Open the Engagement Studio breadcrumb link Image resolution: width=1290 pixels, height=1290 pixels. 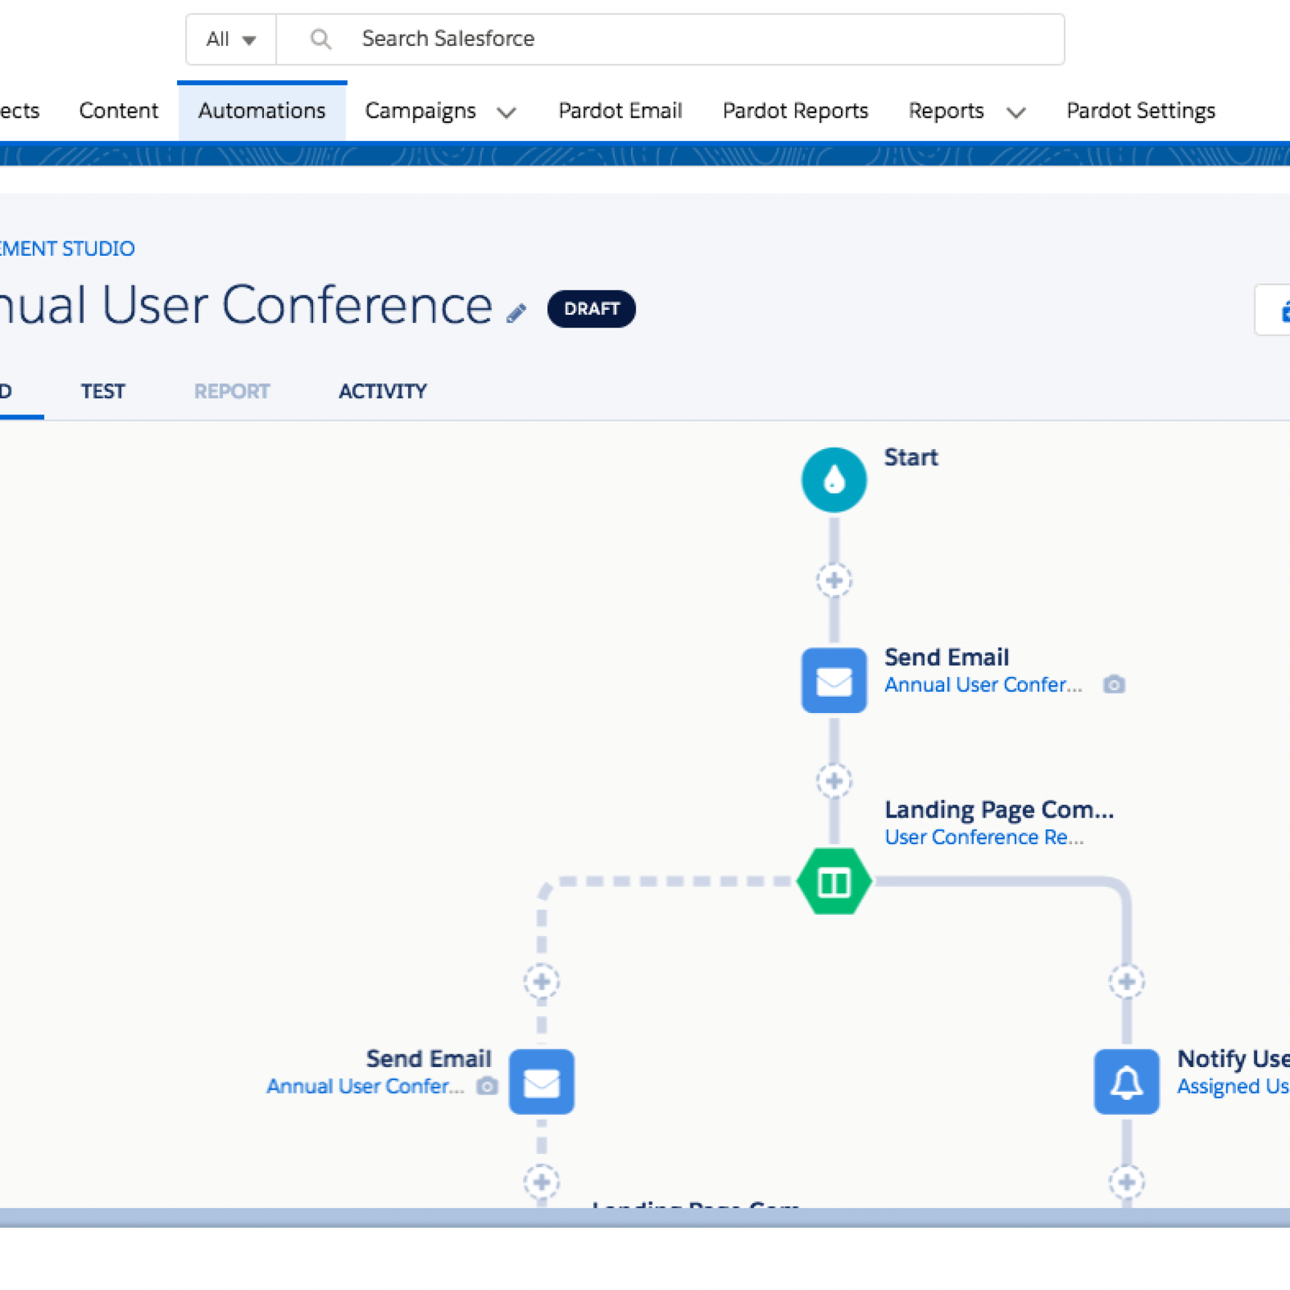tap(67, 249)
